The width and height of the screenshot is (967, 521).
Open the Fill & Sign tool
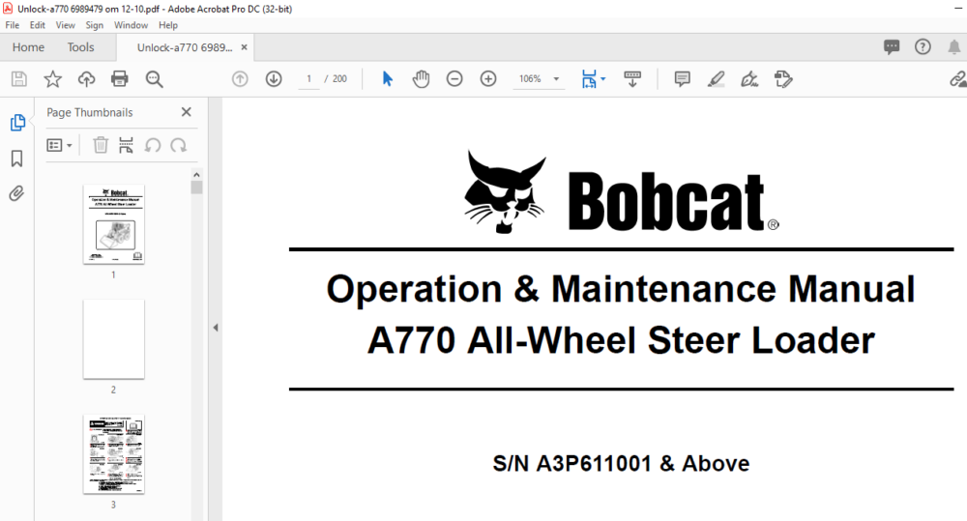[x=749, y=79]
